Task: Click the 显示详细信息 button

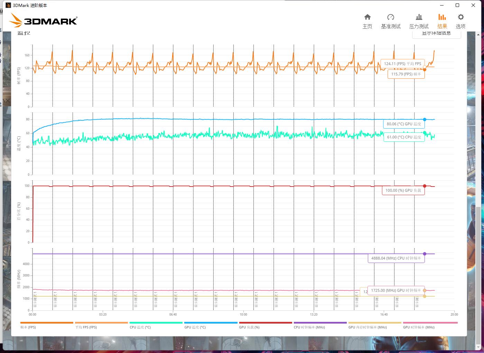Action: 436,34
